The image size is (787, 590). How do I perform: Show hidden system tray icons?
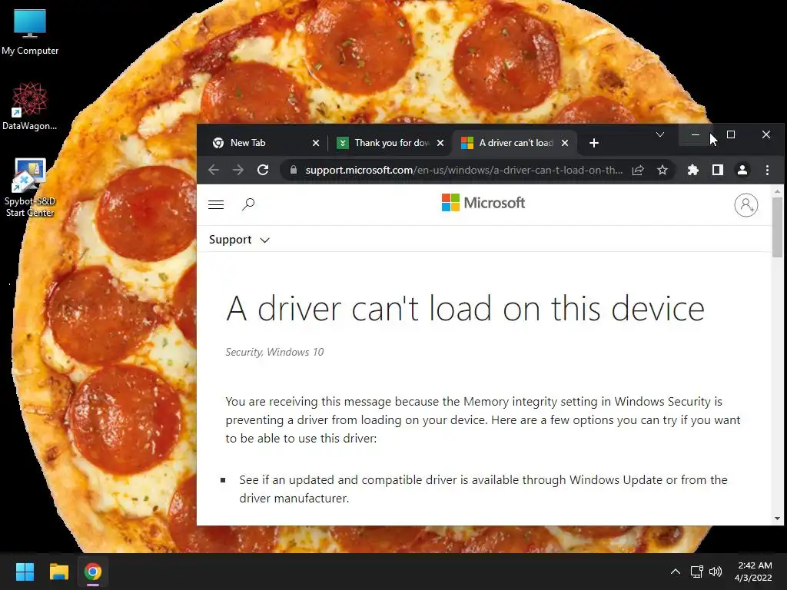pos(676,572)
